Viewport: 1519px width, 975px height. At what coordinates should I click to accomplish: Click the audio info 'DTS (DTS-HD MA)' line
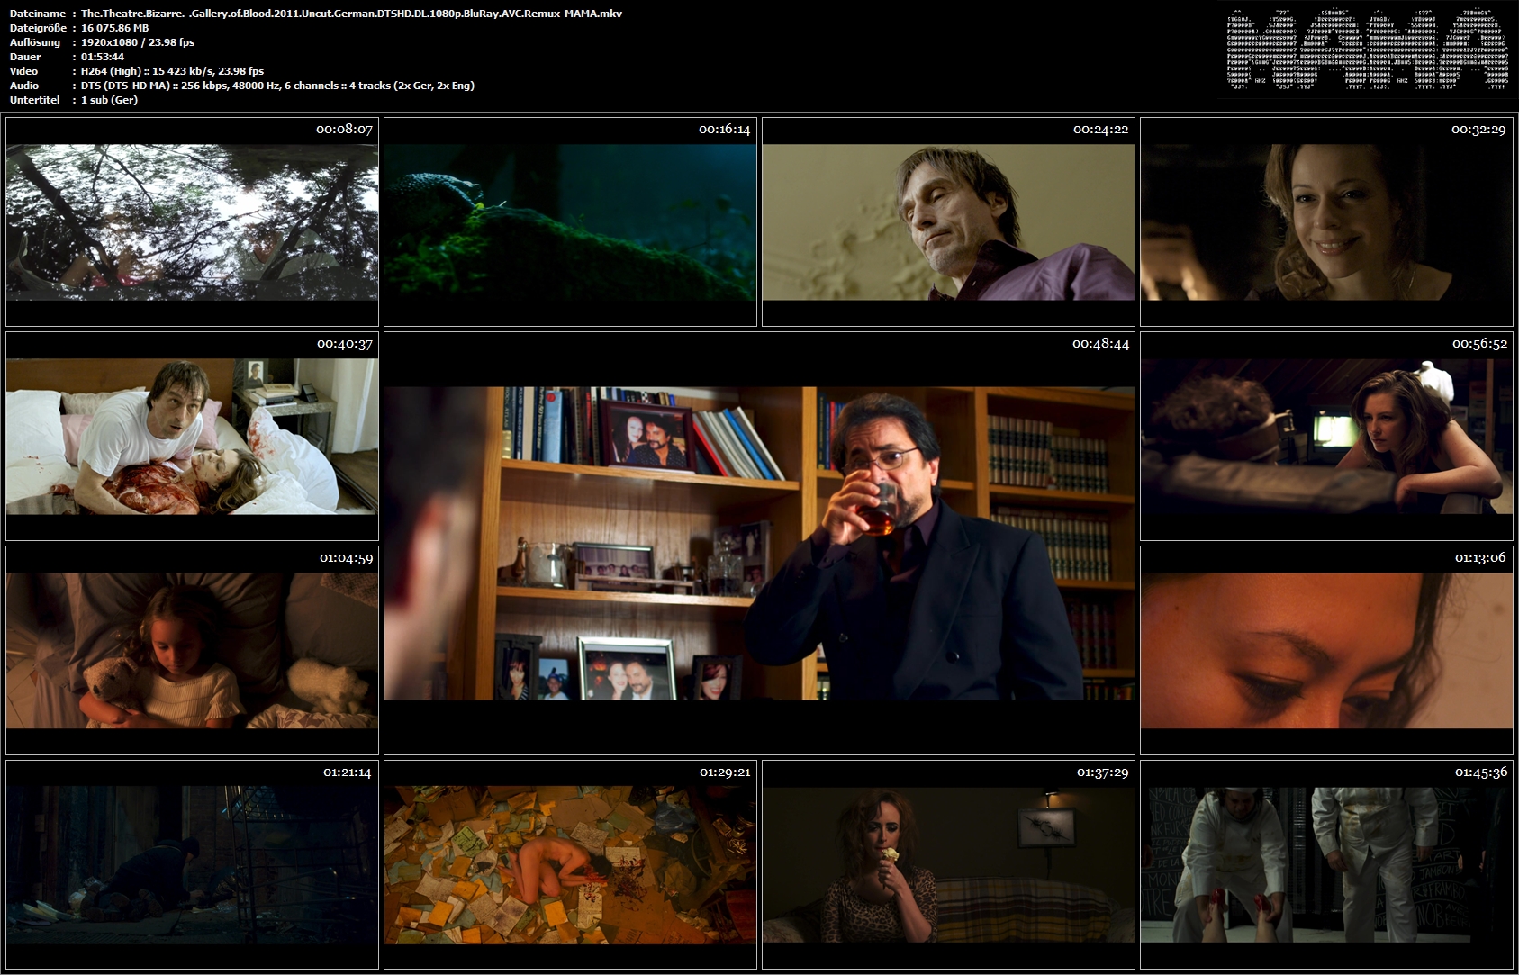tap(277, 86)
